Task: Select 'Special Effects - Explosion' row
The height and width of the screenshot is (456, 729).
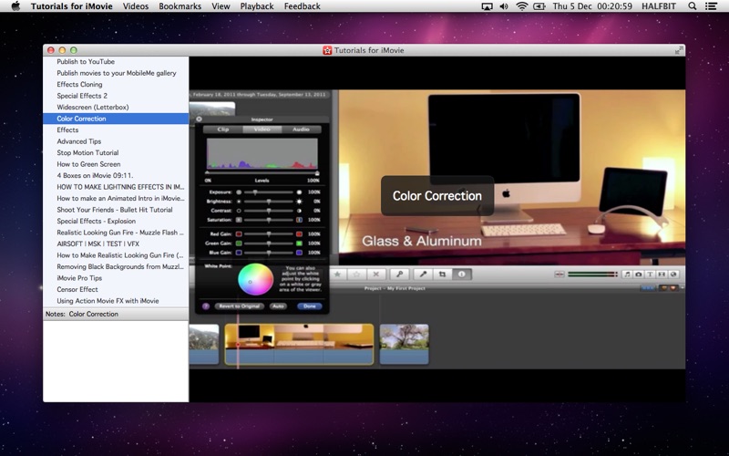Action: 97,221
